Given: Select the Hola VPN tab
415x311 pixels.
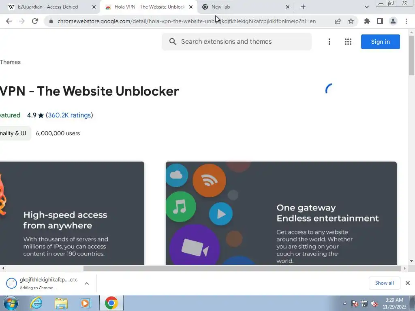Looking at the screenshot, I should coord(148,7).
